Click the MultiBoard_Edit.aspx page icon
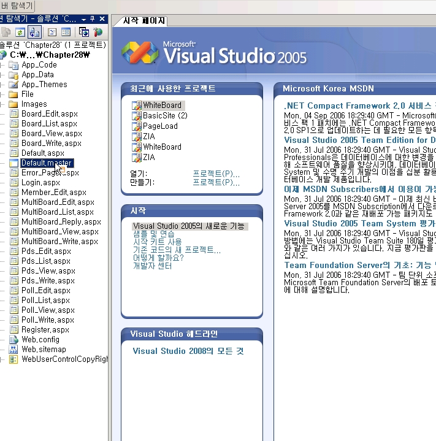Screen dimensions: 436x441 (x=13, y=202)
